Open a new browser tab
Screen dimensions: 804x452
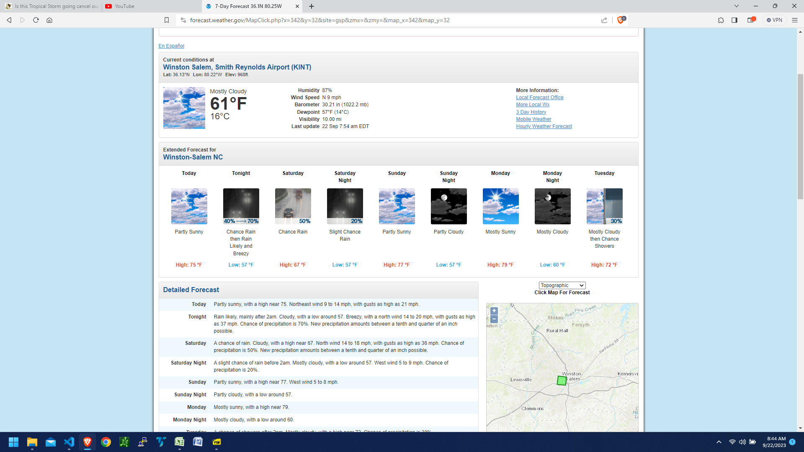[x=312, y=6]
